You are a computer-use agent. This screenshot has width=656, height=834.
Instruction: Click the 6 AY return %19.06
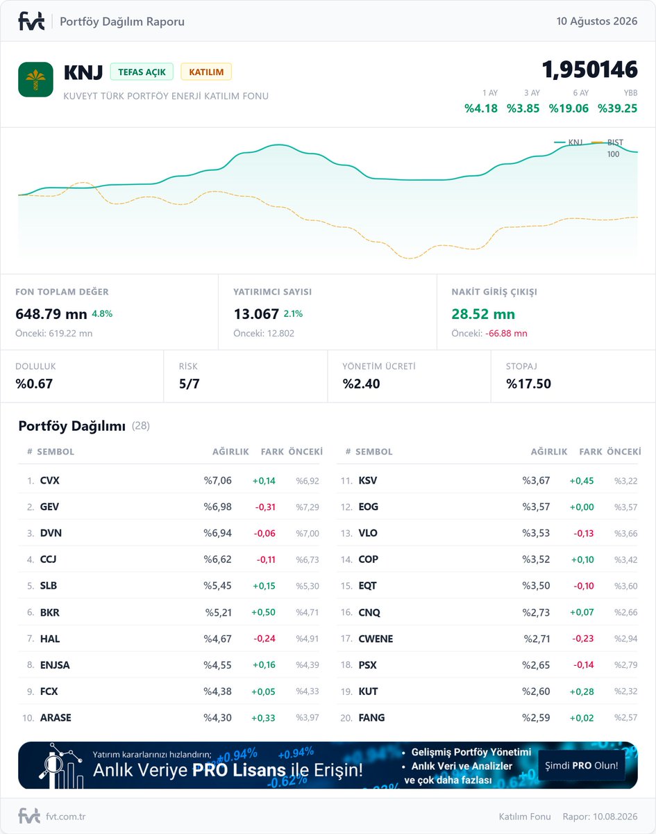click(x=569, y=108)
